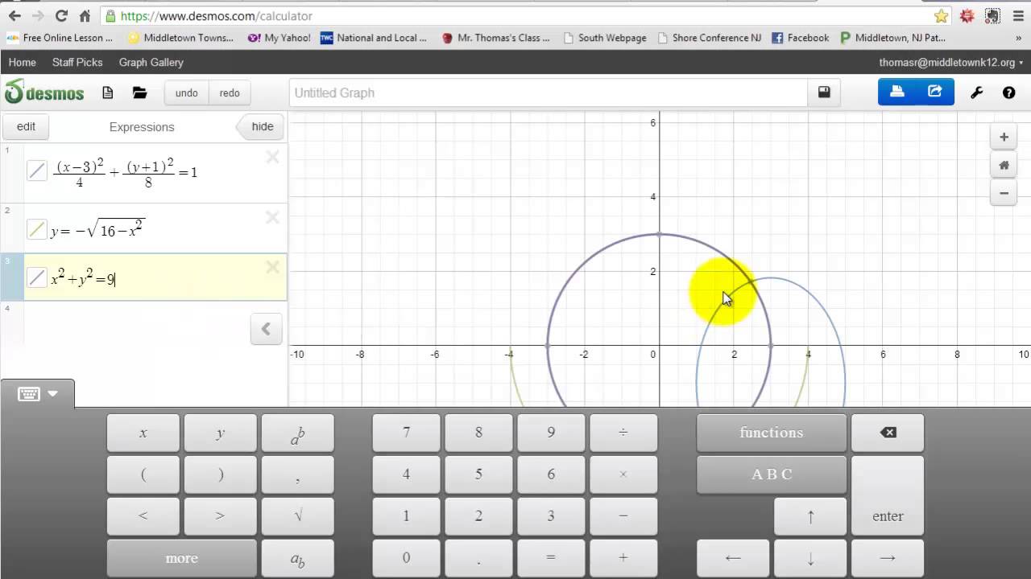Tap the x variable key

pos(143,433)
